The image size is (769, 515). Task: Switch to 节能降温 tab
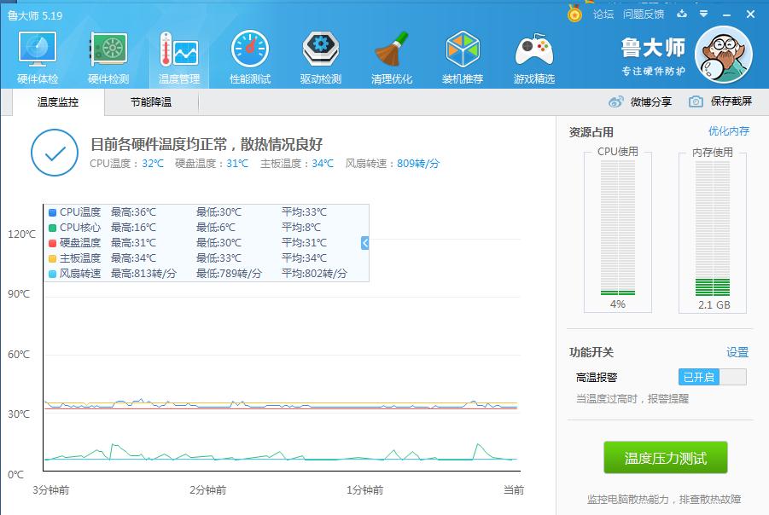[x=151, y=102]
